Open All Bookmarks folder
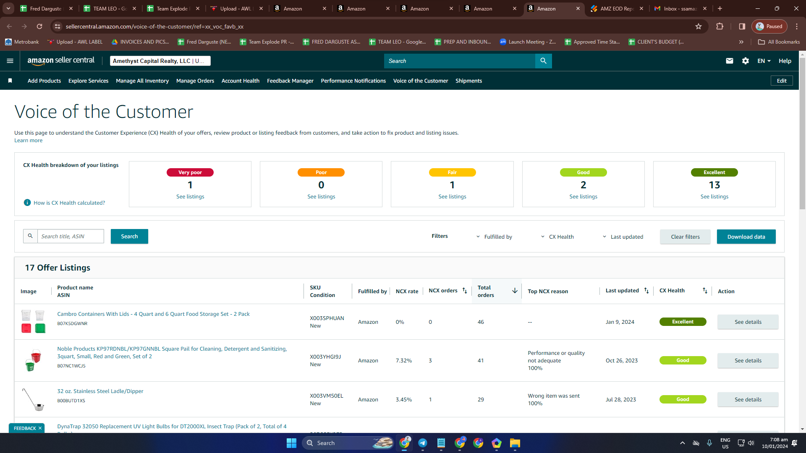 [779, 42]
